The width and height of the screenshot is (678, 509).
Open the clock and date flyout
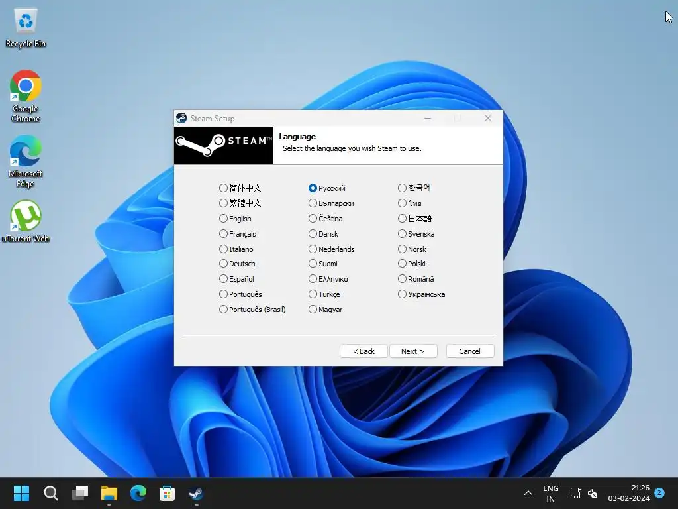pyautogui.click(x=629, y=493)
